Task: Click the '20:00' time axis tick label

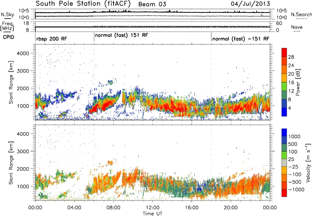Action: point(230,208)
